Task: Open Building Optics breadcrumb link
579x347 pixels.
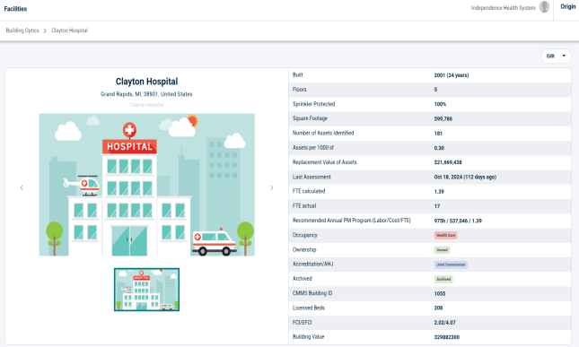Action: point(22,30)
